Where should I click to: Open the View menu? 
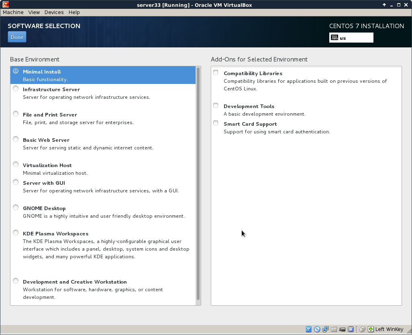pos(34,12)
